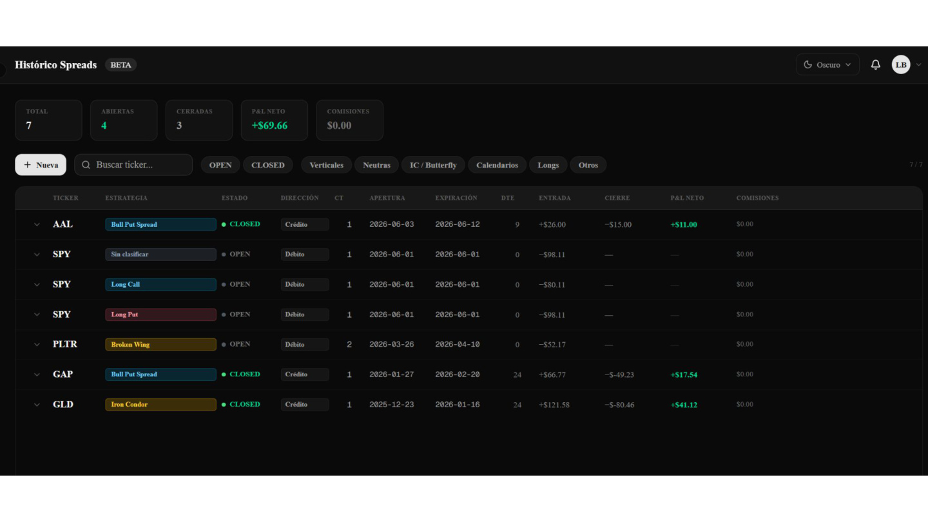
Task: Expand the PLTR row
Action: click(x=37, y=344)
